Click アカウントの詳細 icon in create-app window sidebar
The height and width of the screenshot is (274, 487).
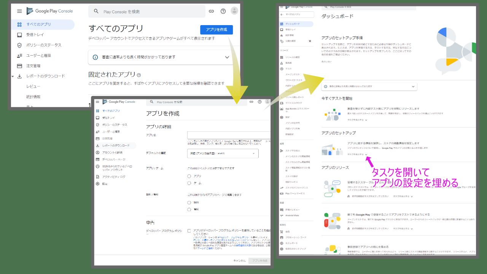point(98,152)
